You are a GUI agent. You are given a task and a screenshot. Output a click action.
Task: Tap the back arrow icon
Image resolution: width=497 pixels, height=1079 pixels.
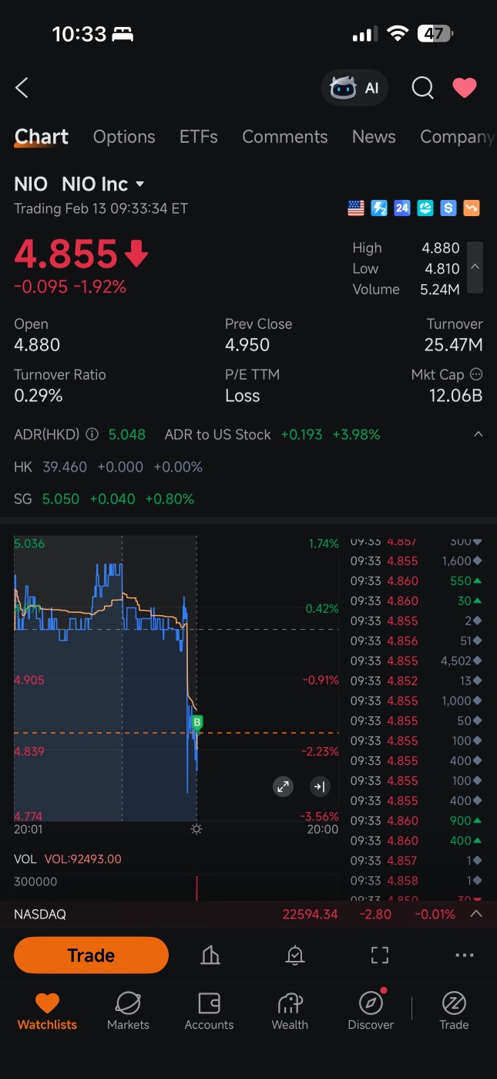click(x=22, y=88)
